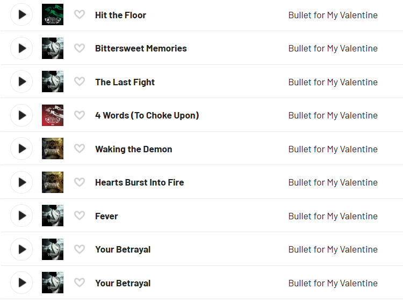Click album art for Hearts Burst Into Fire

point(53,182)
